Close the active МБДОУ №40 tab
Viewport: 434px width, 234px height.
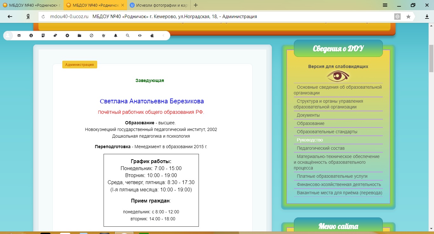tap(123, 5)
